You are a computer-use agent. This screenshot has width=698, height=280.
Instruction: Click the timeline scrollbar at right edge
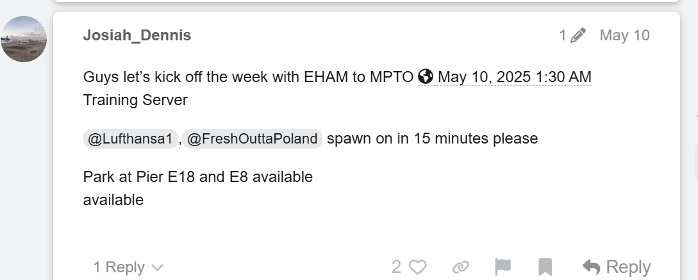[x=695, y=163]
